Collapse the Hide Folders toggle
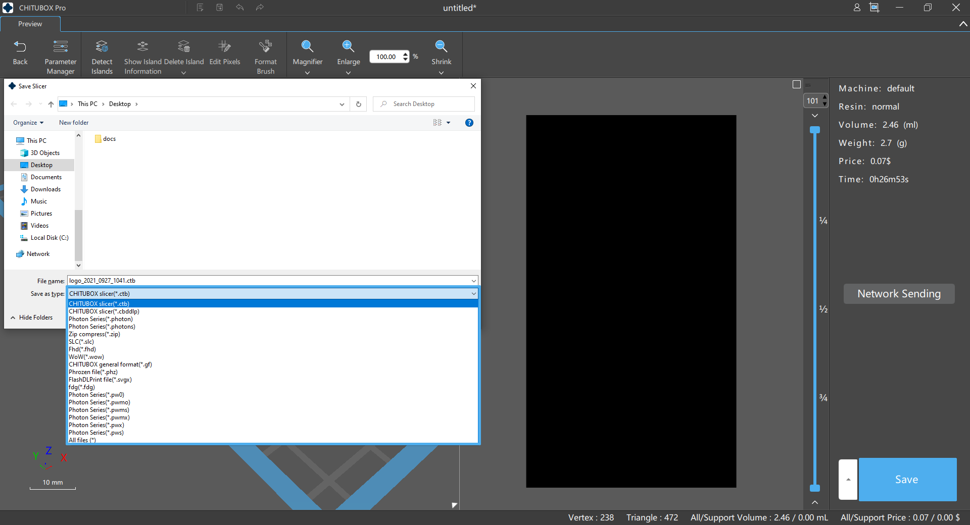 [31, 318]
